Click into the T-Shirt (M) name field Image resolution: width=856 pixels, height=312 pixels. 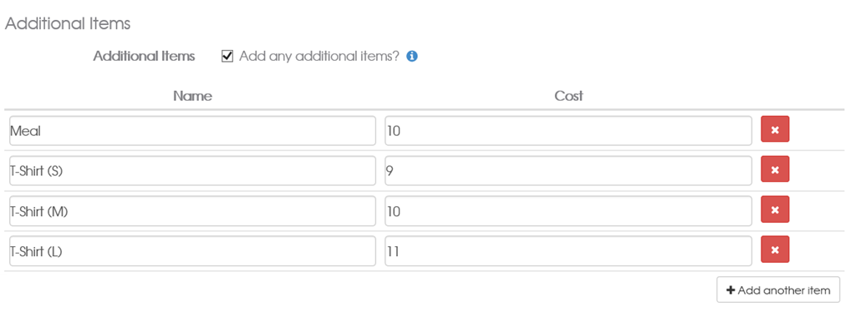[x=193, y=211]
